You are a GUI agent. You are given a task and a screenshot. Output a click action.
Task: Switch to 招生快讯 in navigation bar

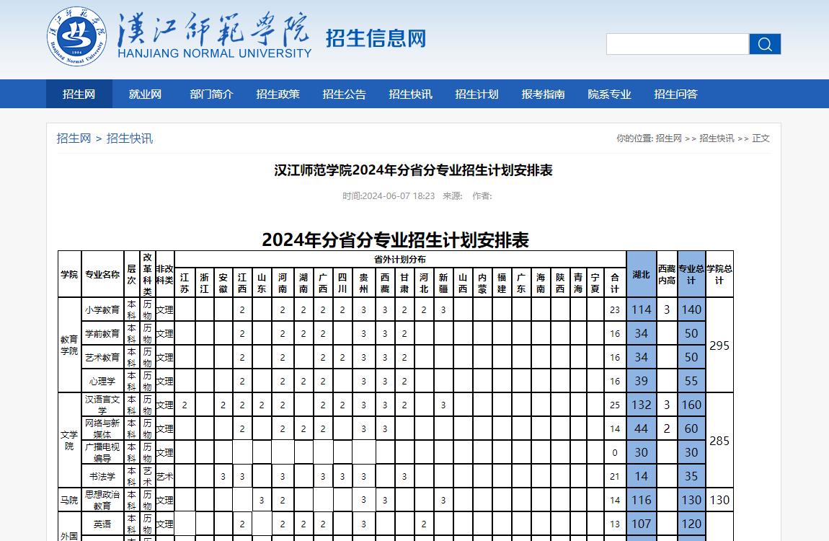410,94
